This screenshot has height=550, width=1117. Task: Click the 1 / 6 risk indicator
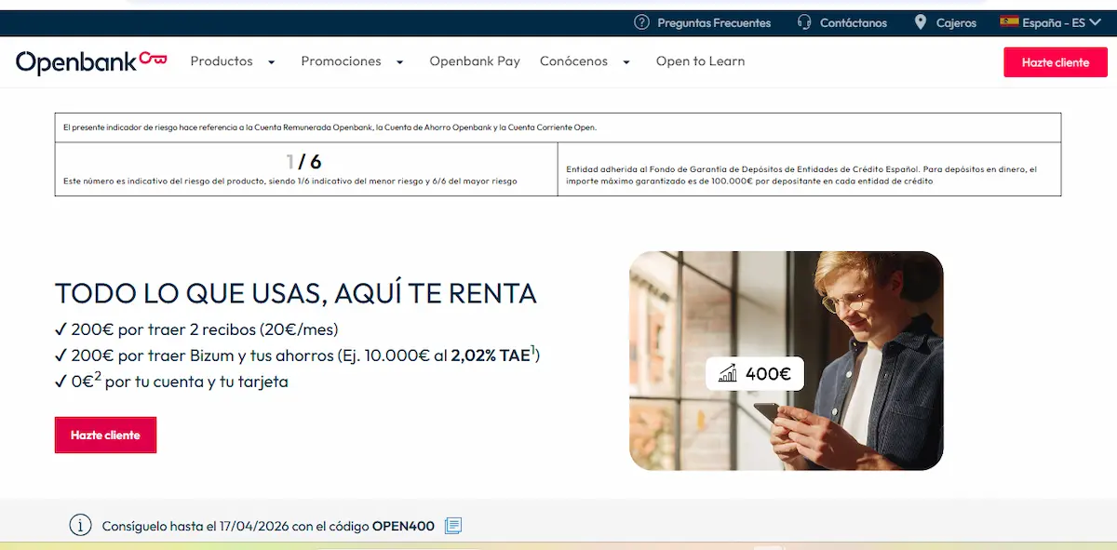(303, 162)
